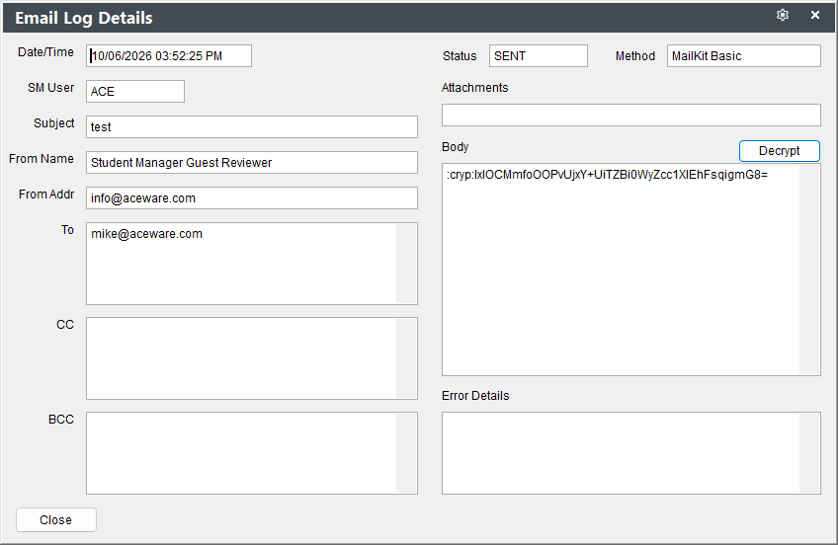
Task: Click the Body area vertical scrollbar
Action: coord(809,270)
